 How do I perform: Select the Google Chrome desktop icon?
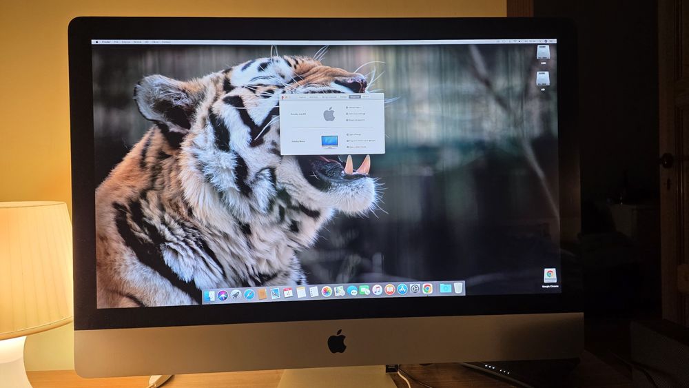click(550, 276)
